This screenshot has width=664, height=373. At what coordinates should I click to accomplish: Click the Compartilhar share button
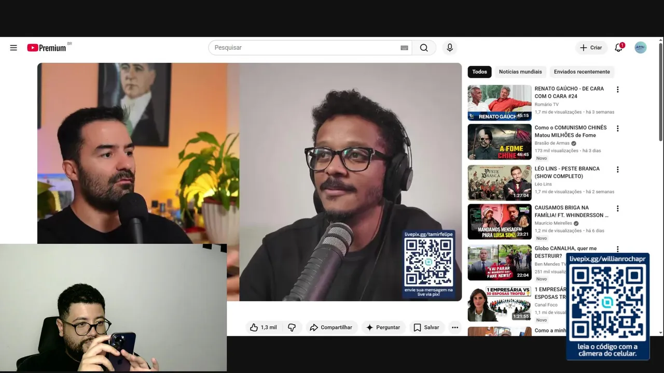click(x=331, y=327)
